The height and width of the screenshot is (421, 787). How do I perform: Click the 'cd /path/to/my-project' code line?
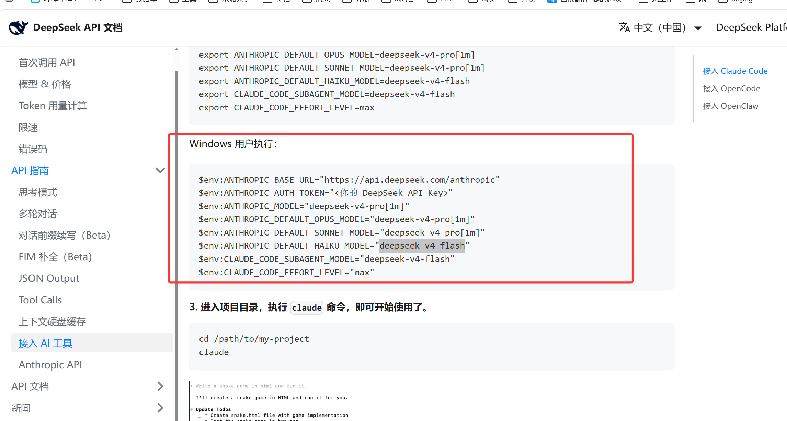coord(254,339)
